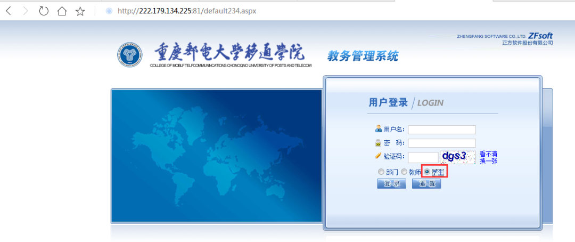
Task: Focus the 验证码 captcha input box
Action: (x=423, y=157)
